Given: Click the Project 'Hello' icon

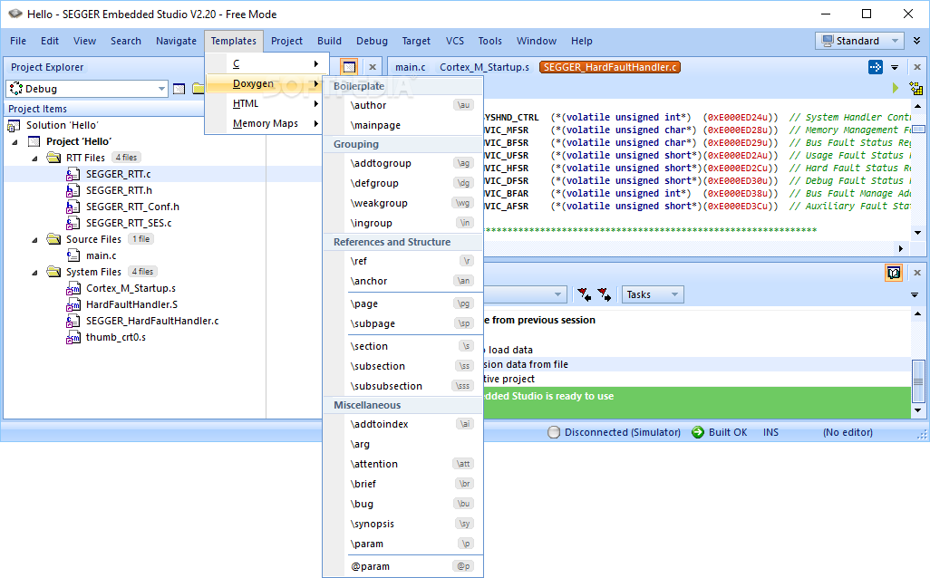Looking at the screenshot, I should tap(34, 141).
